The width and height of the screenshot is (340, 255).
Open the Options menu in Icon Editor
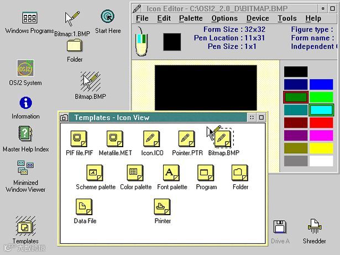coord(224,18)
